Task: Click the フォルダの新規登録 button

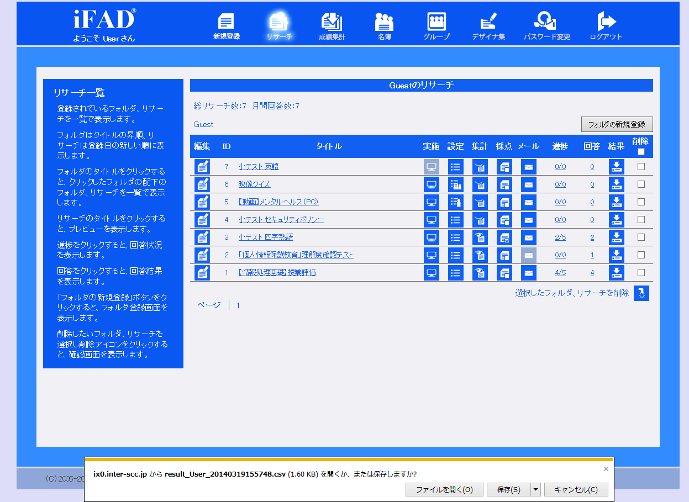Action: (617, 124)
